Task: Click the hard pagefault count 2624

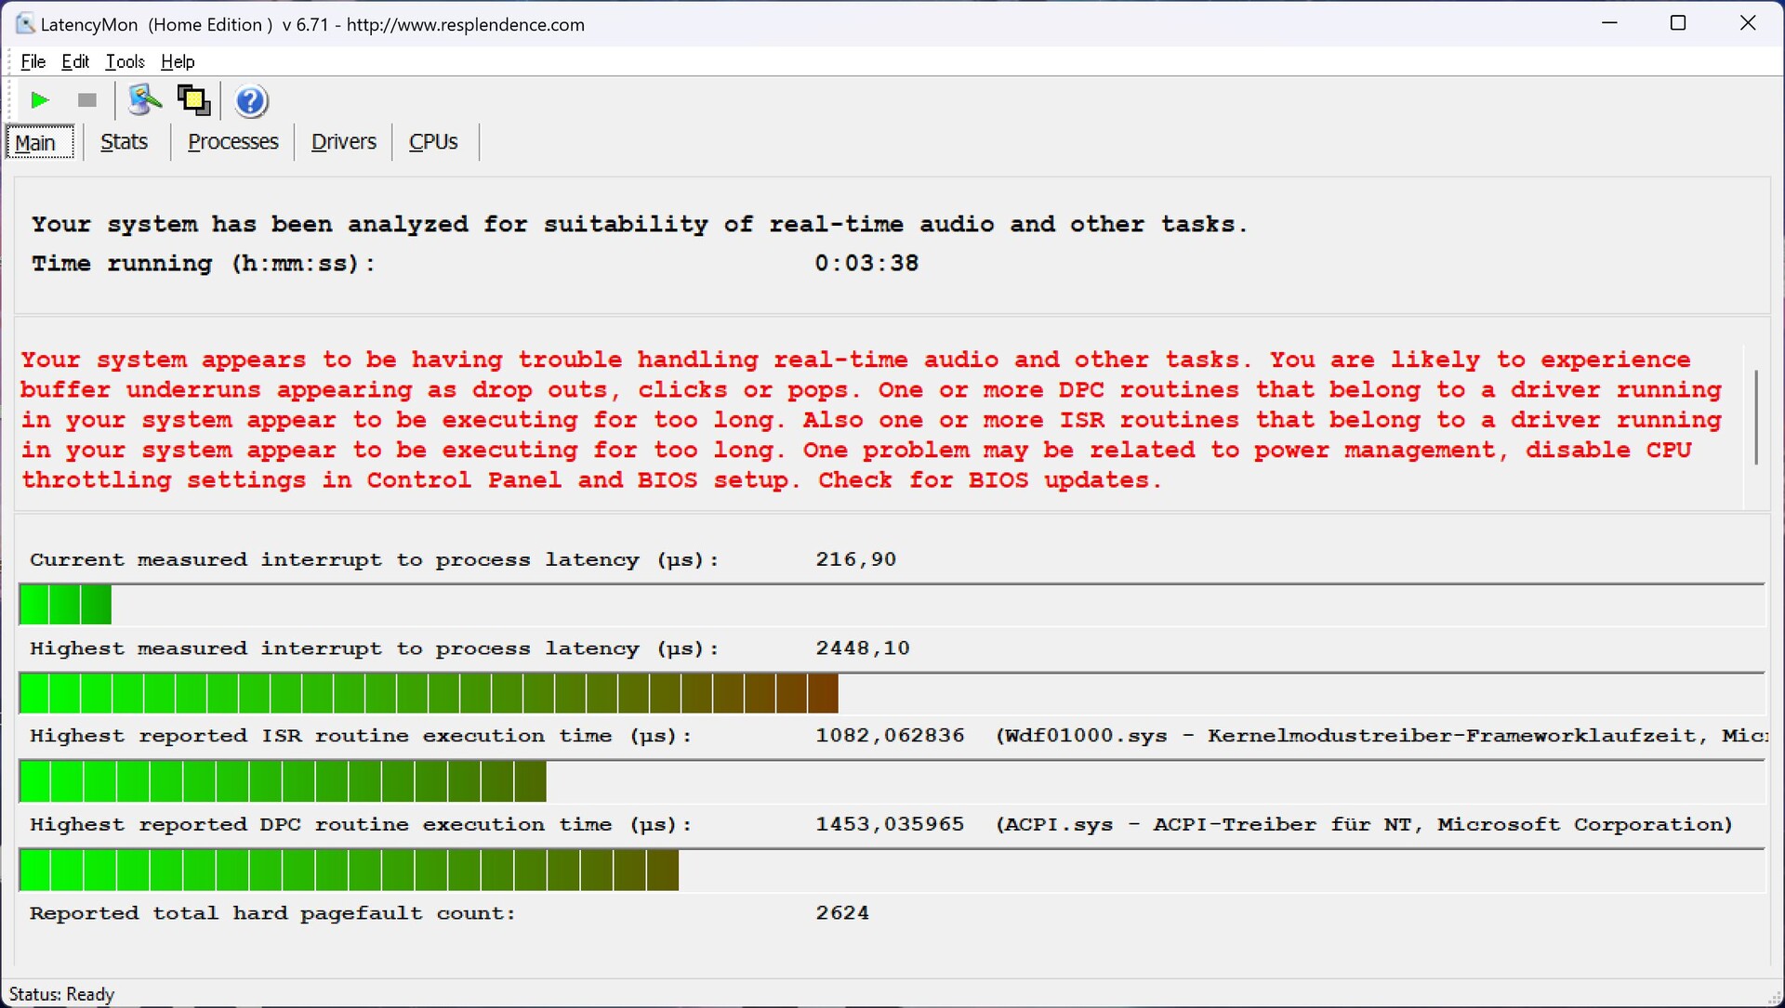Action: (x=842, y=913)
